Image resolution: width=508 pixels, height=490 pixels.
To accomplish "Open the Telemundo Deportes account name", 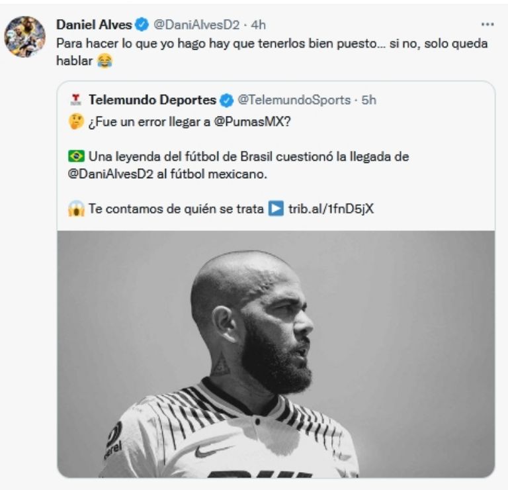I will pyautogui.click(x=152, y=101).
